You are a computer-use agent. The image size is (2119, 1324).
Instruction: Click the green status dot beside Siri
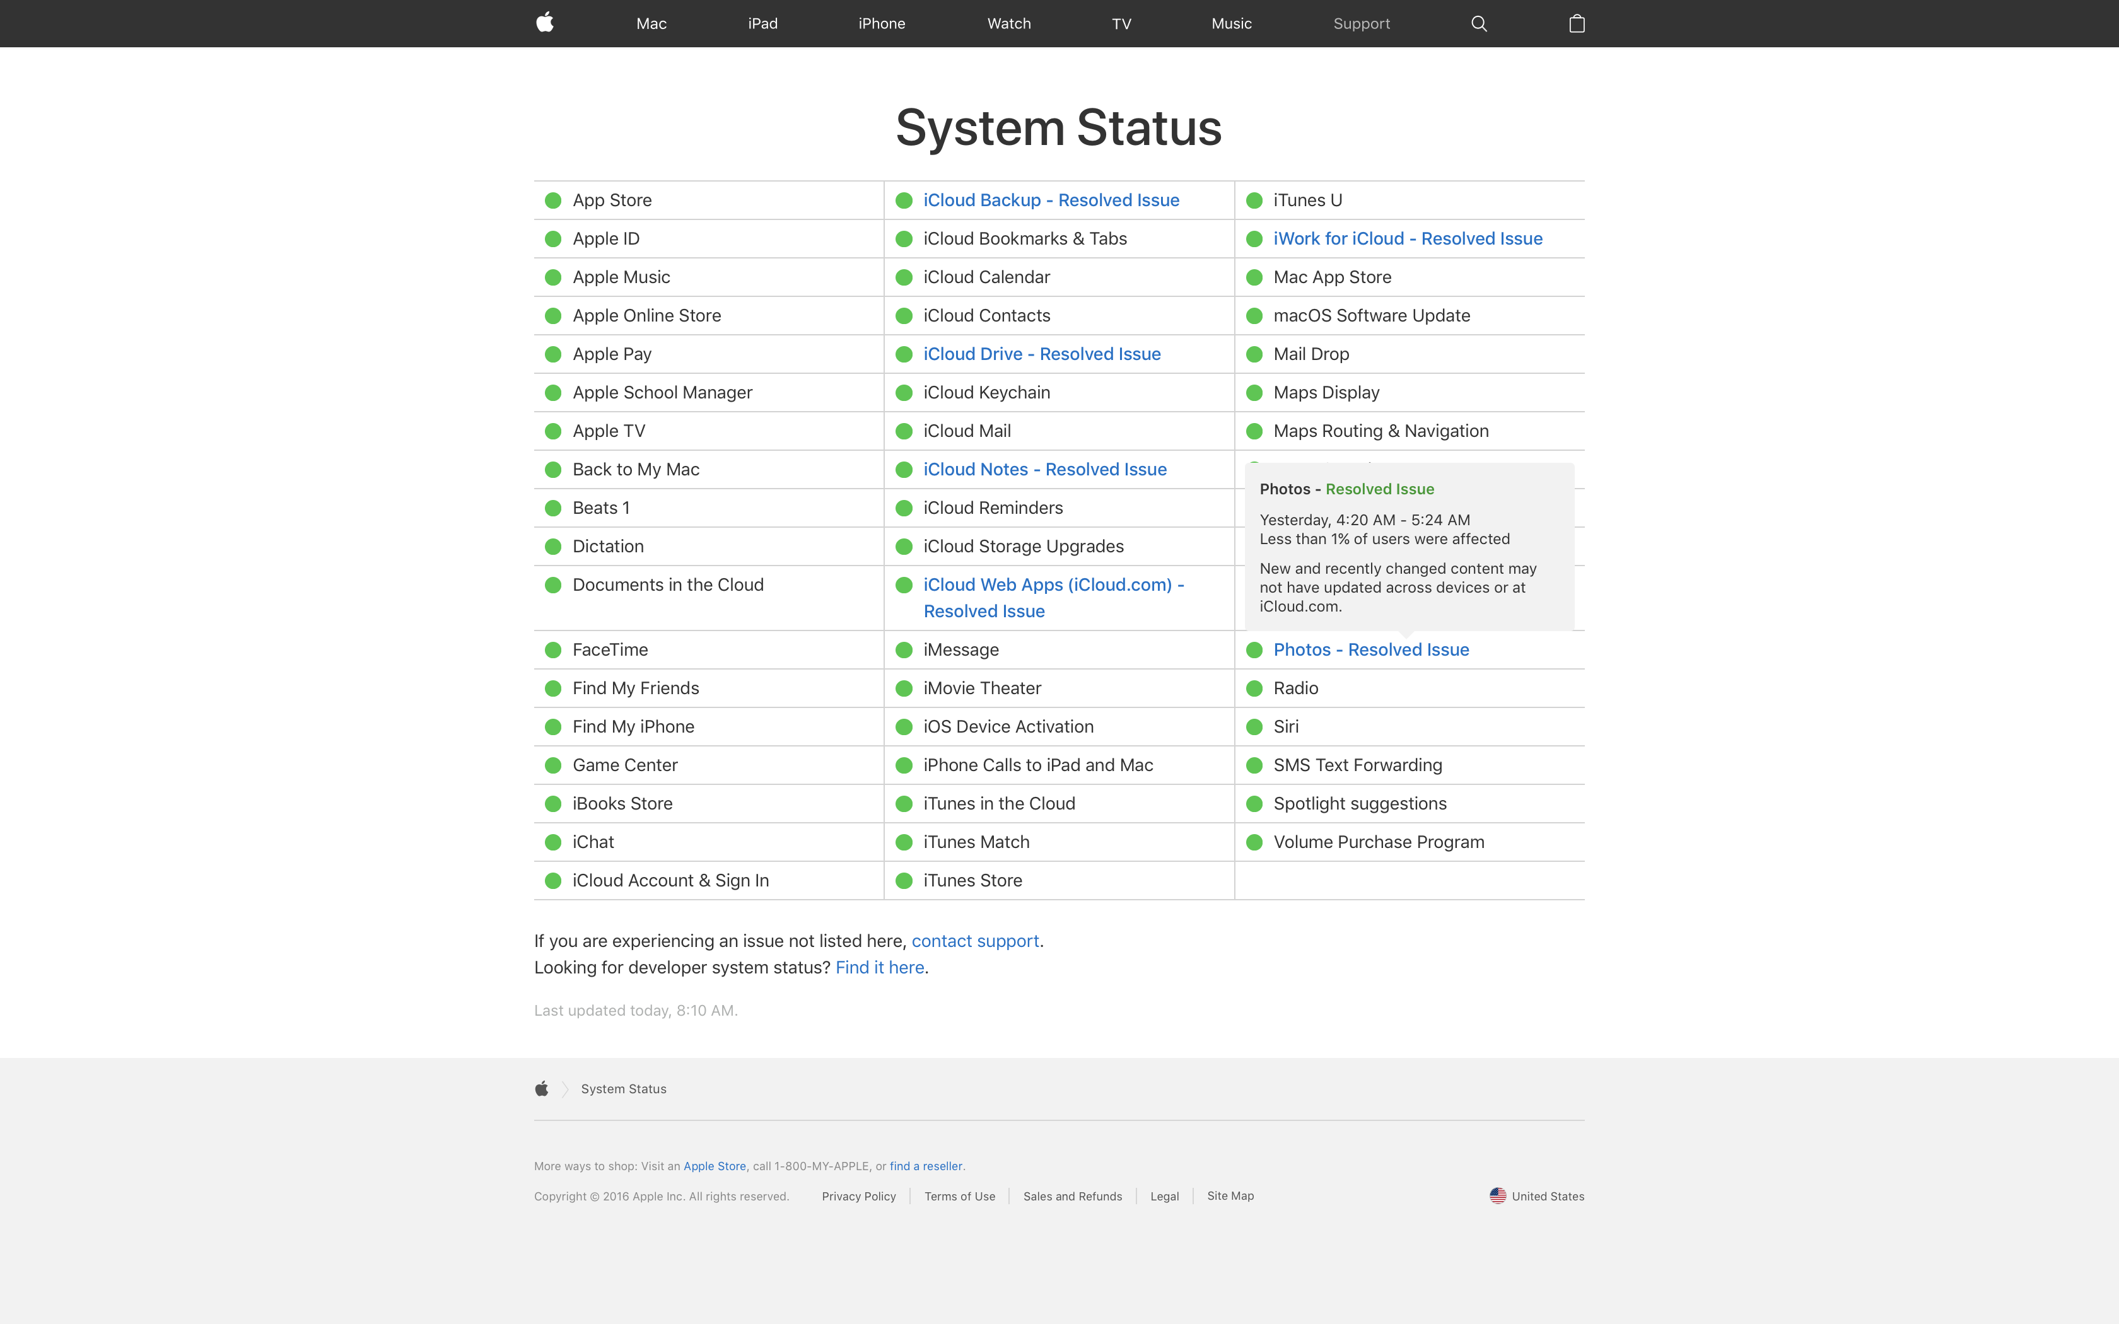1255,726
